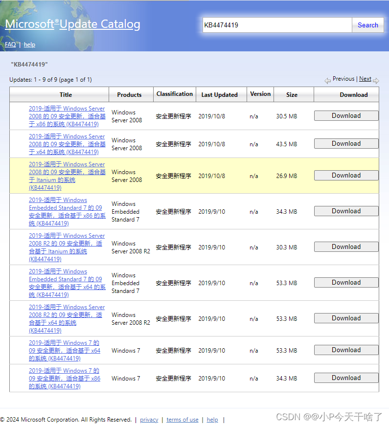Download the 53.3 MB Windows 7 update
Viewport: 389px width, 426px height.
[346, 350]
